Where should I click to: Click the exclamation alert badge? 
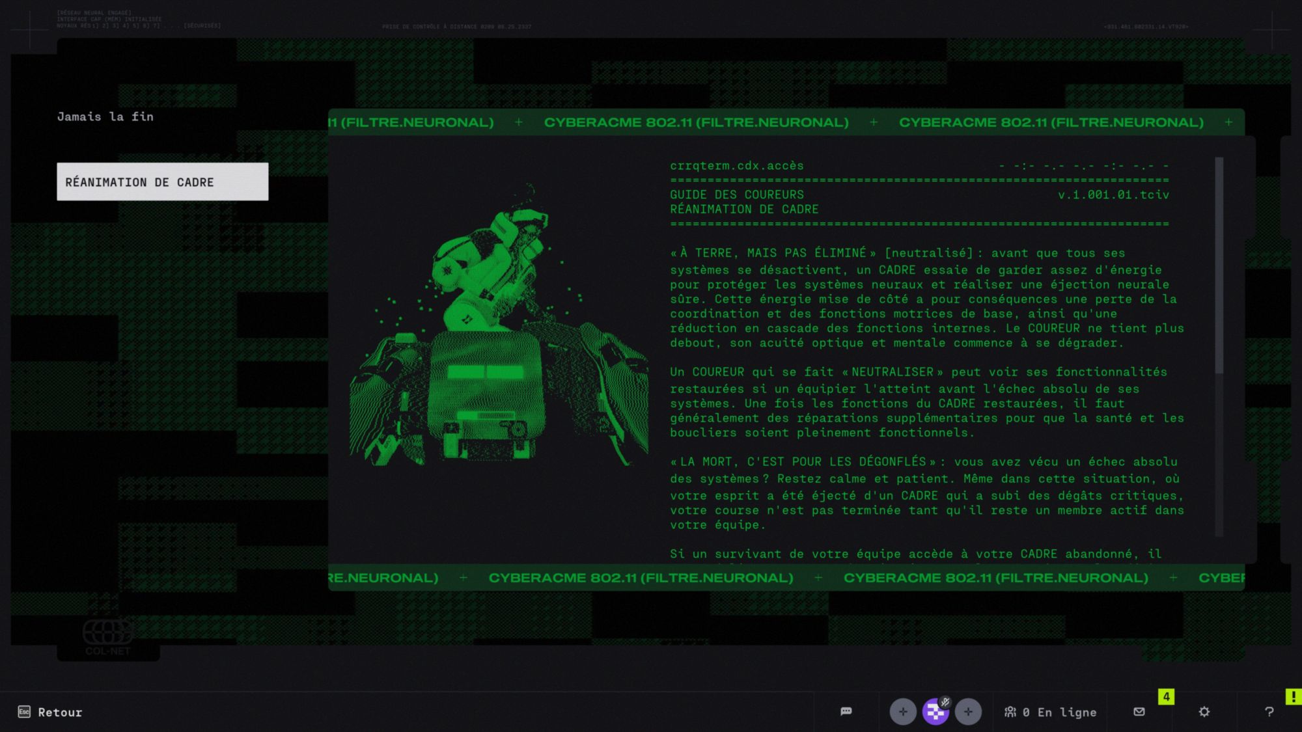(x=1293, y=697)
